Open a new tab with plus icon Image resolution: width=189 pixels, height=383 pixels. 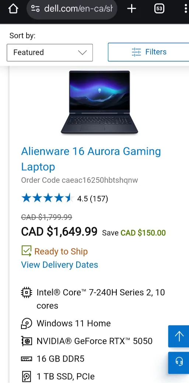click(132, 9)
